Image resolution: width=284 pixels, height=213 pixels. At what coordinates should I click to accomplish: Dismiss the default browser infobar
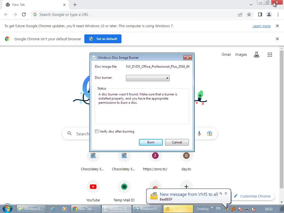(x=277, y=39)
